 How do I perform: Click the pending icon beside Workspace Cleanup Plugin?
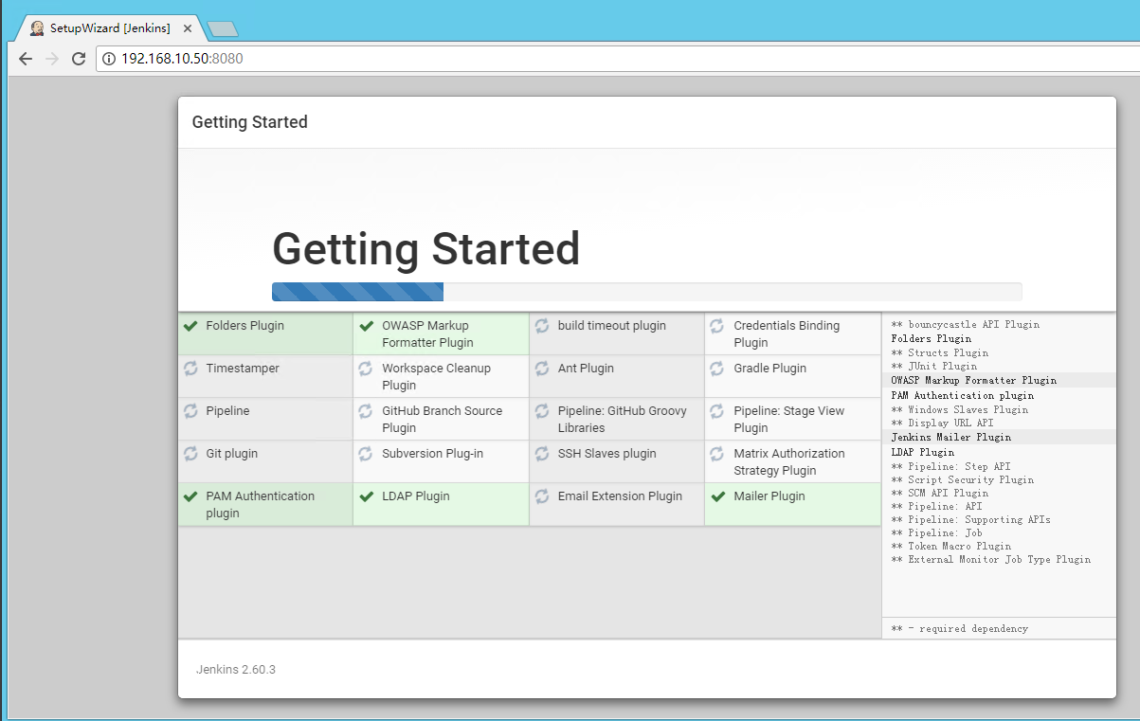366,369
